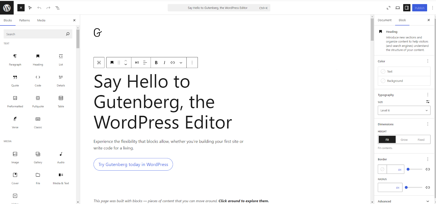Insert a Paragraph block
Image resolution: width=436 pixels, height=204 pixels.
(15, 59)
